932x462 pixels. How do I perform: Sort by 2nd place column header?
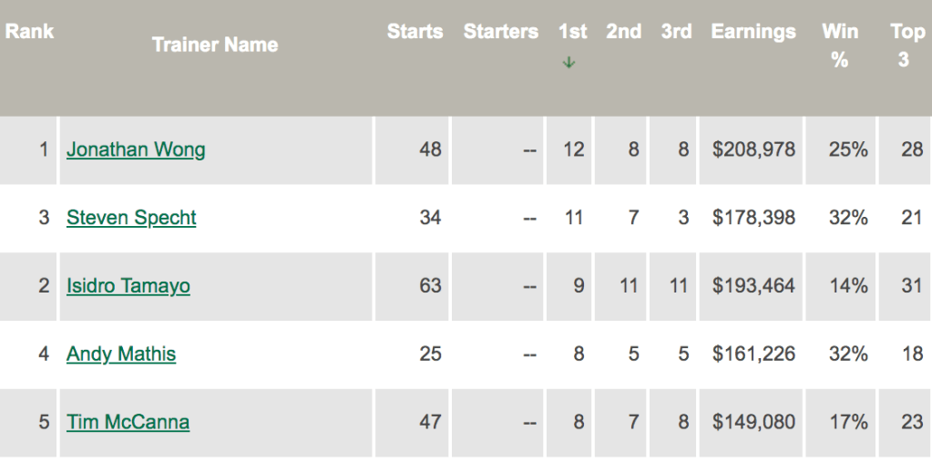624,32
